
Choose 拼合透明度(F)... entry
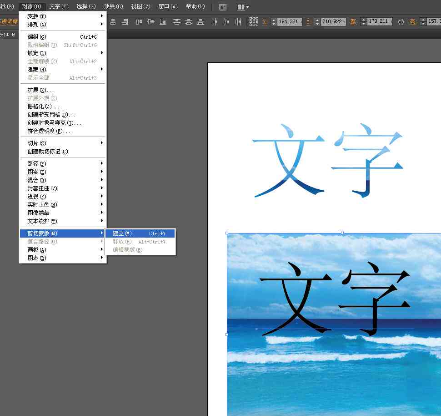pos(63,131)
